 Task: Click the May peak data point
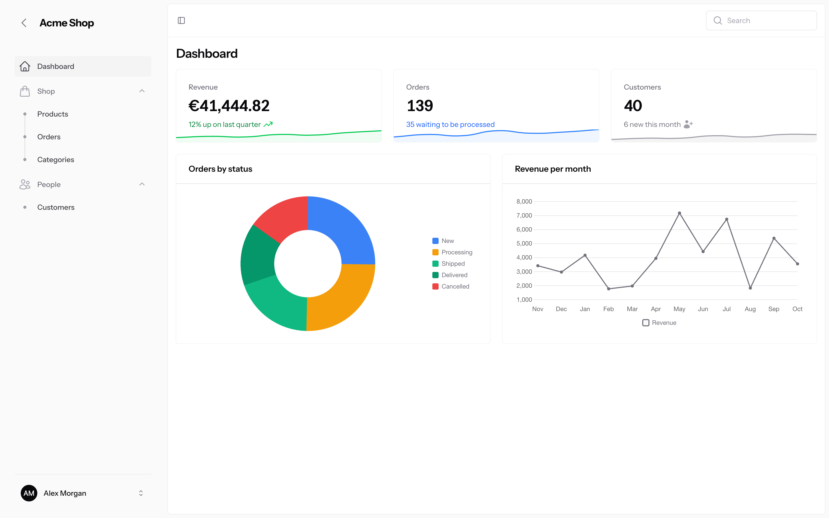679,213
